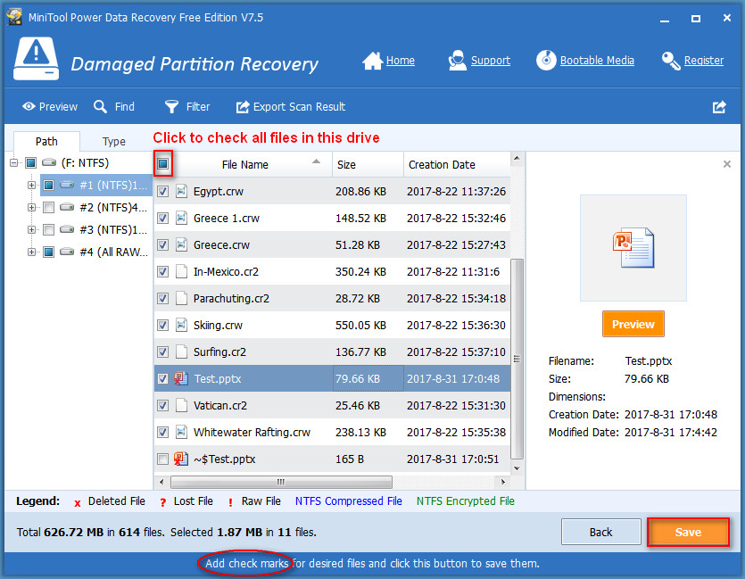745x579 pixels.
Task: Click the share icon at toolbar right
Action: tap(719, 106)
